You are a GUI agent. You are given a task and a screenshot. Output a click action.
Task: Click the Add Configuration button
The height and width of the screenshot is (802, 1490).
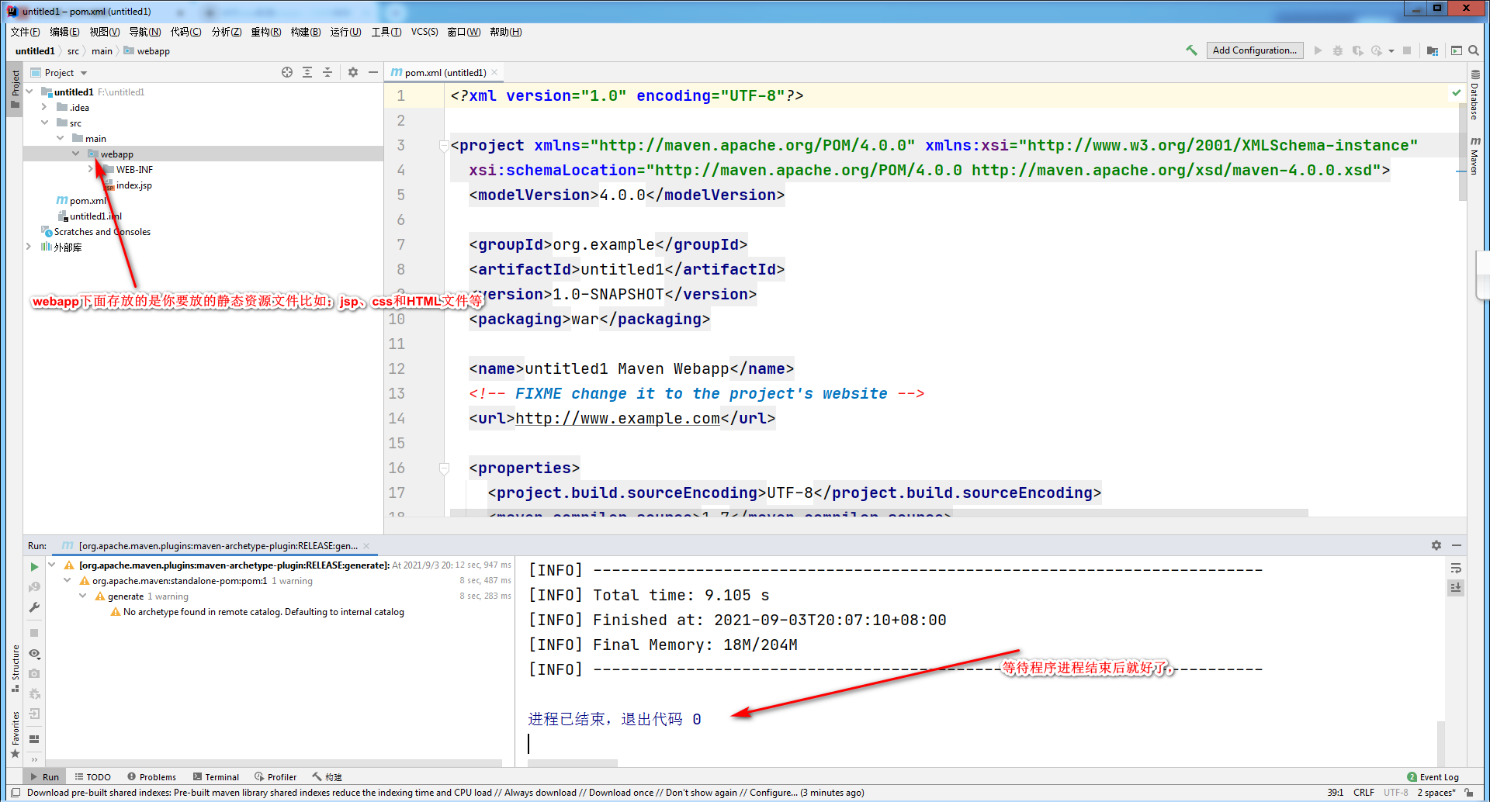(x=1255, y=50)
